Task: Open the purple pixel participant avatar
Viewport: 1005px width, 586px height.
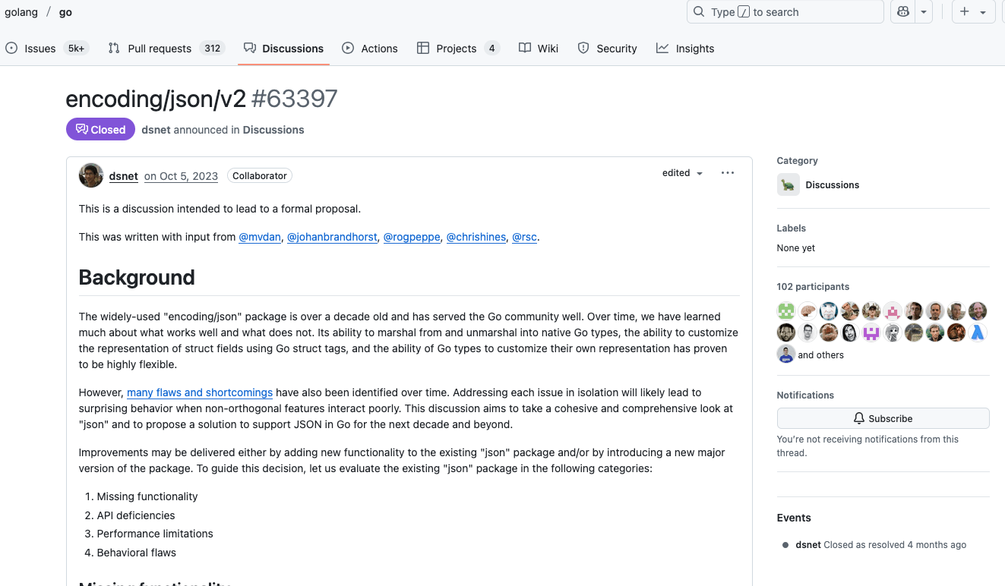Action: pyautogui.click(x=871, y=332)
